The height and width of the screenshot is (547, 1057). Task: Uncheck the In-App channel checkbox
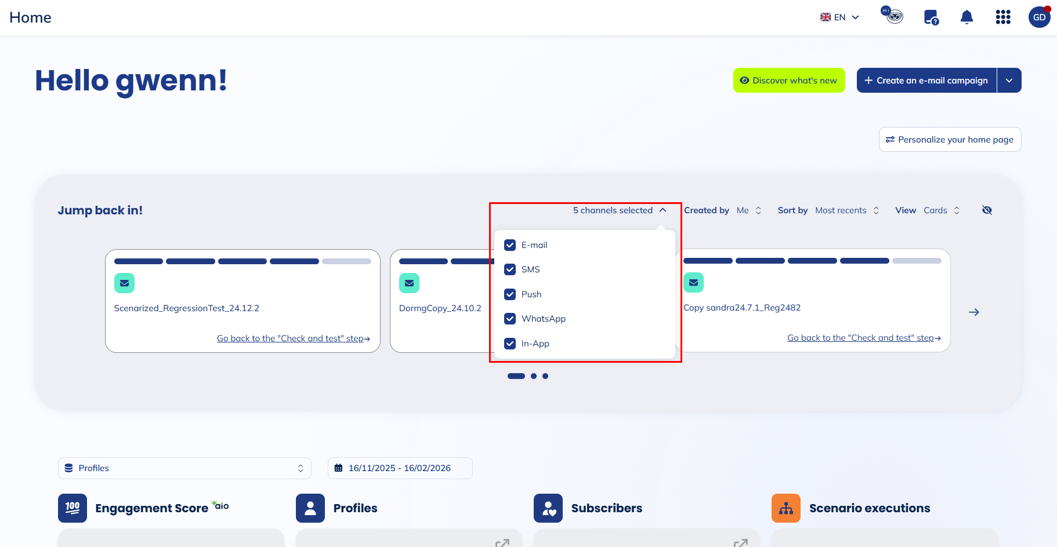point(510,344)
